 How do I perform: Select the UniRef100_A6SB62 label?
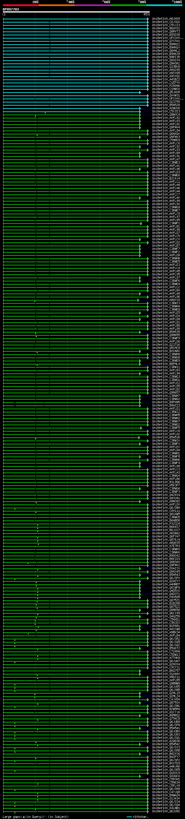(166, 533)
